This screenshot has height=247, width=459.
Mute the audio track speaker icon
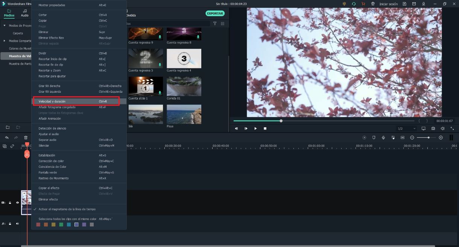pyautogui.click(x=17, y=224)
